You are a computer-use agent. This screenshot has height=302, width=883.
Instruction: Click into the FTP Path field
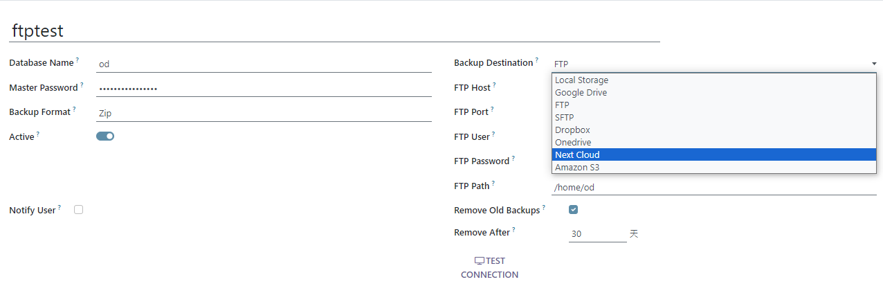point(713,187)
